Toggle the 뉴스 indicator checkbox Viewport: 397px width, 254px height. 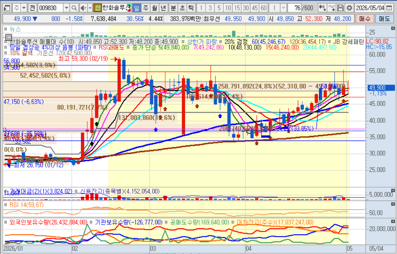(6, 29)
